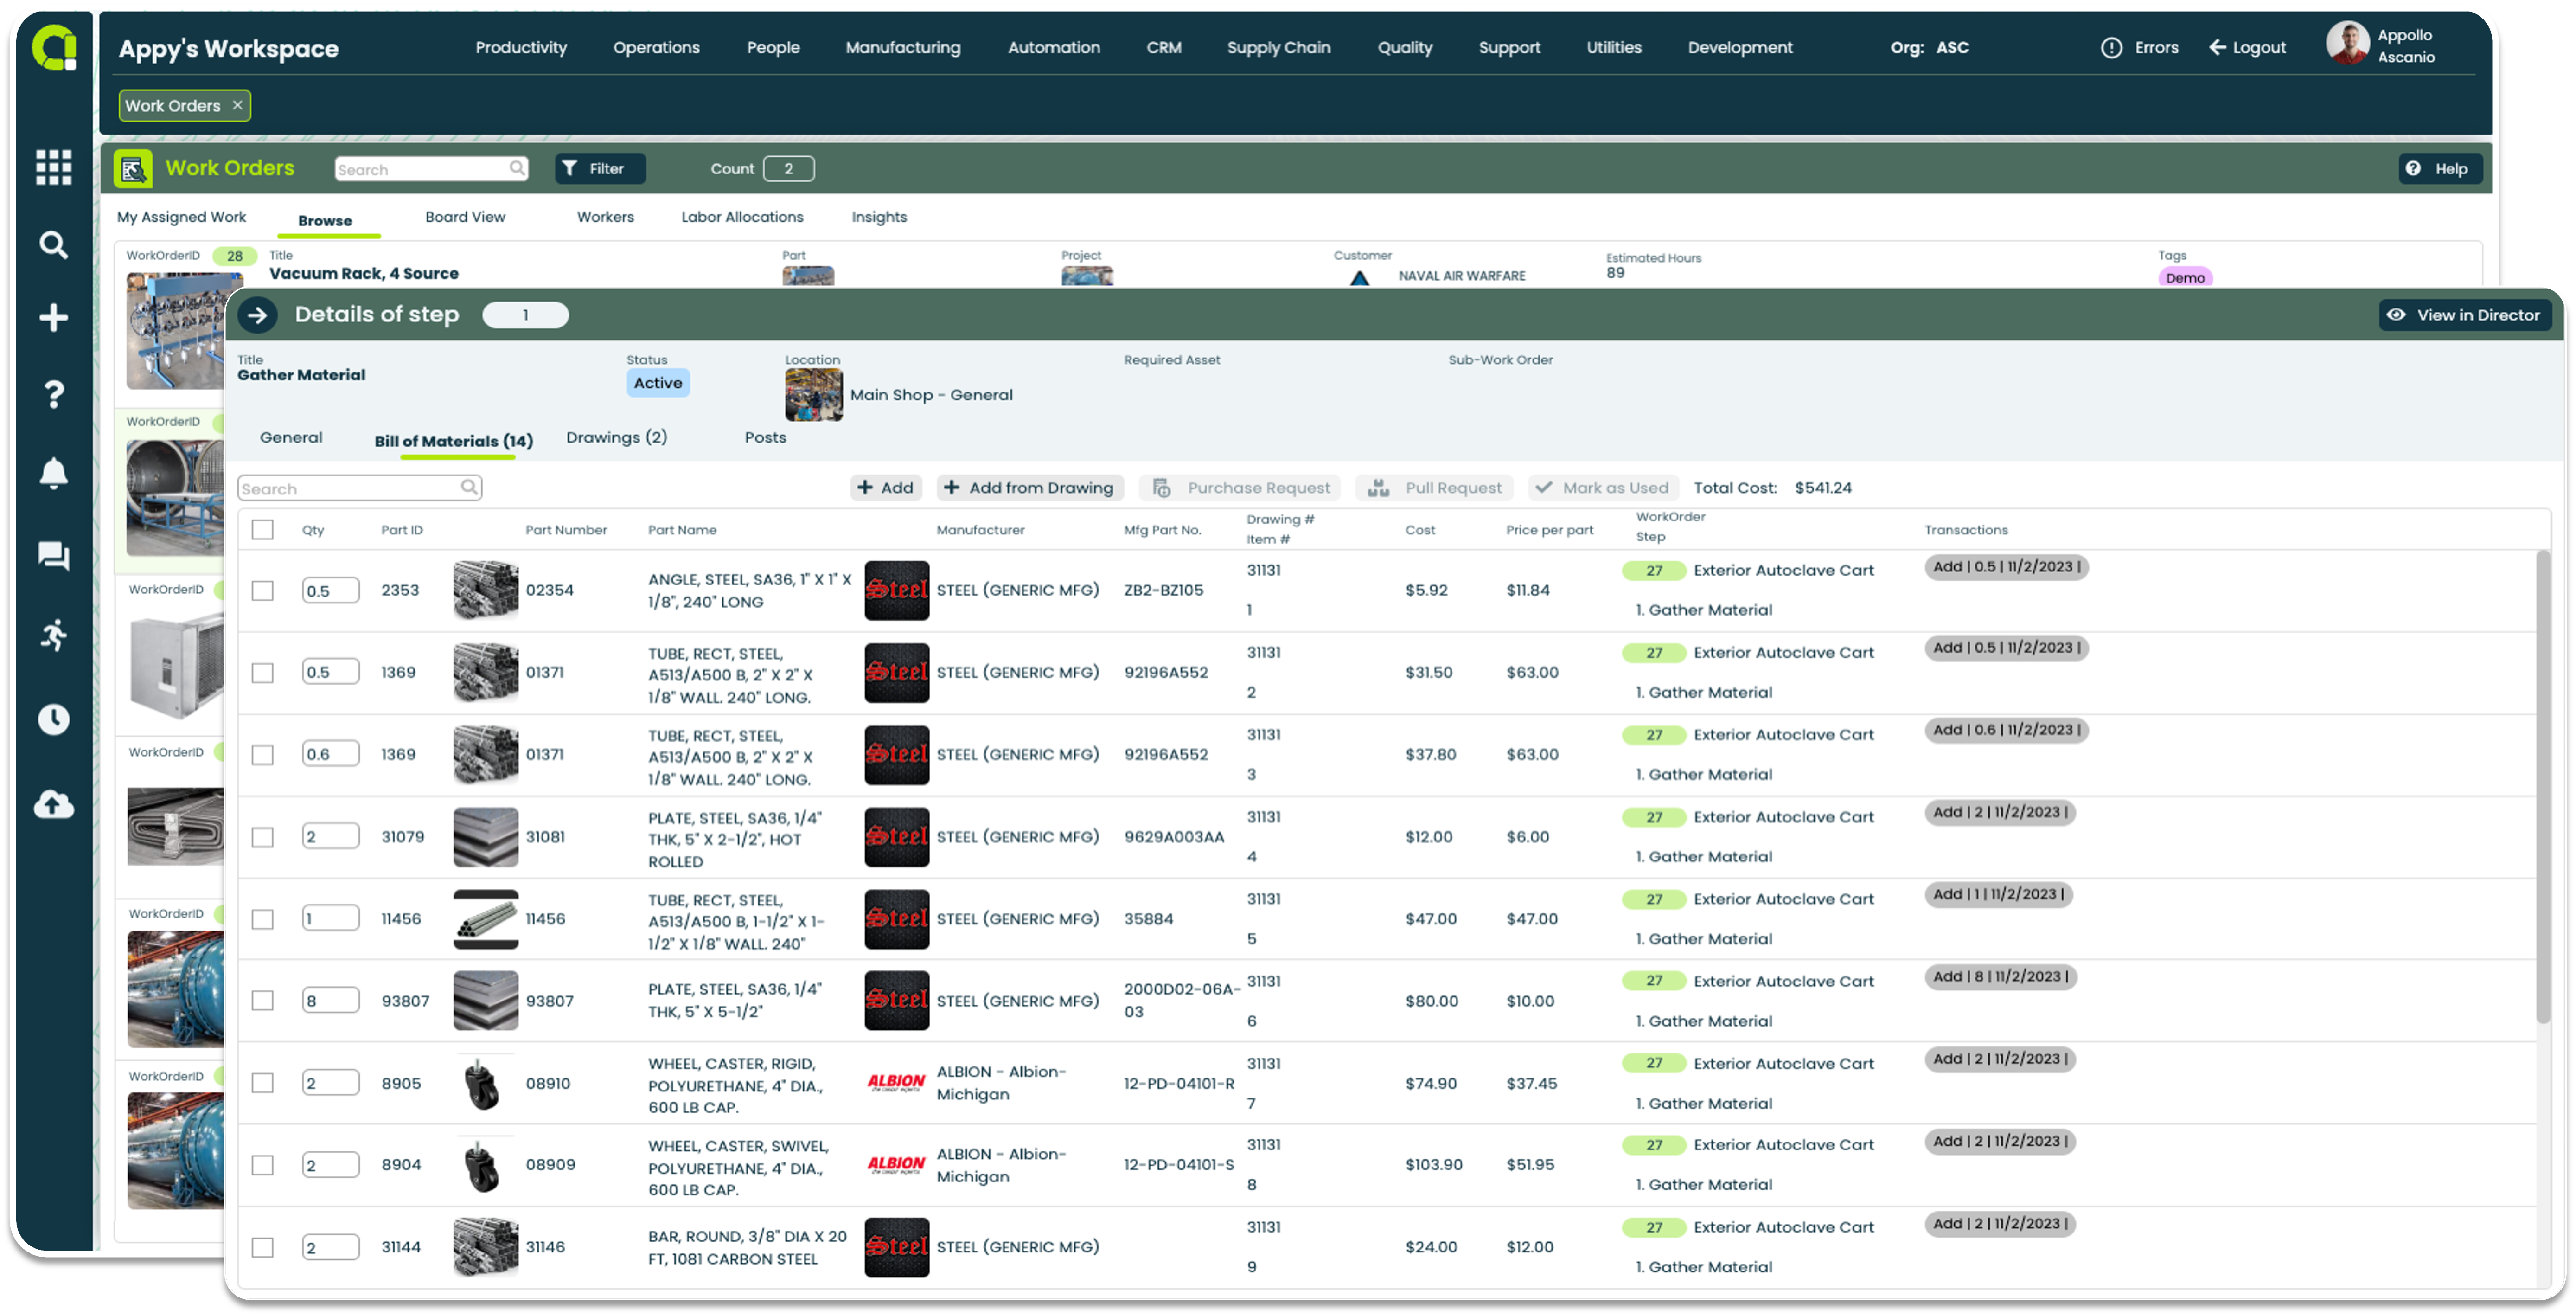Click Albion logo in WHEEL, CASTER, SWIVEL row

[x=896, y=1164]
